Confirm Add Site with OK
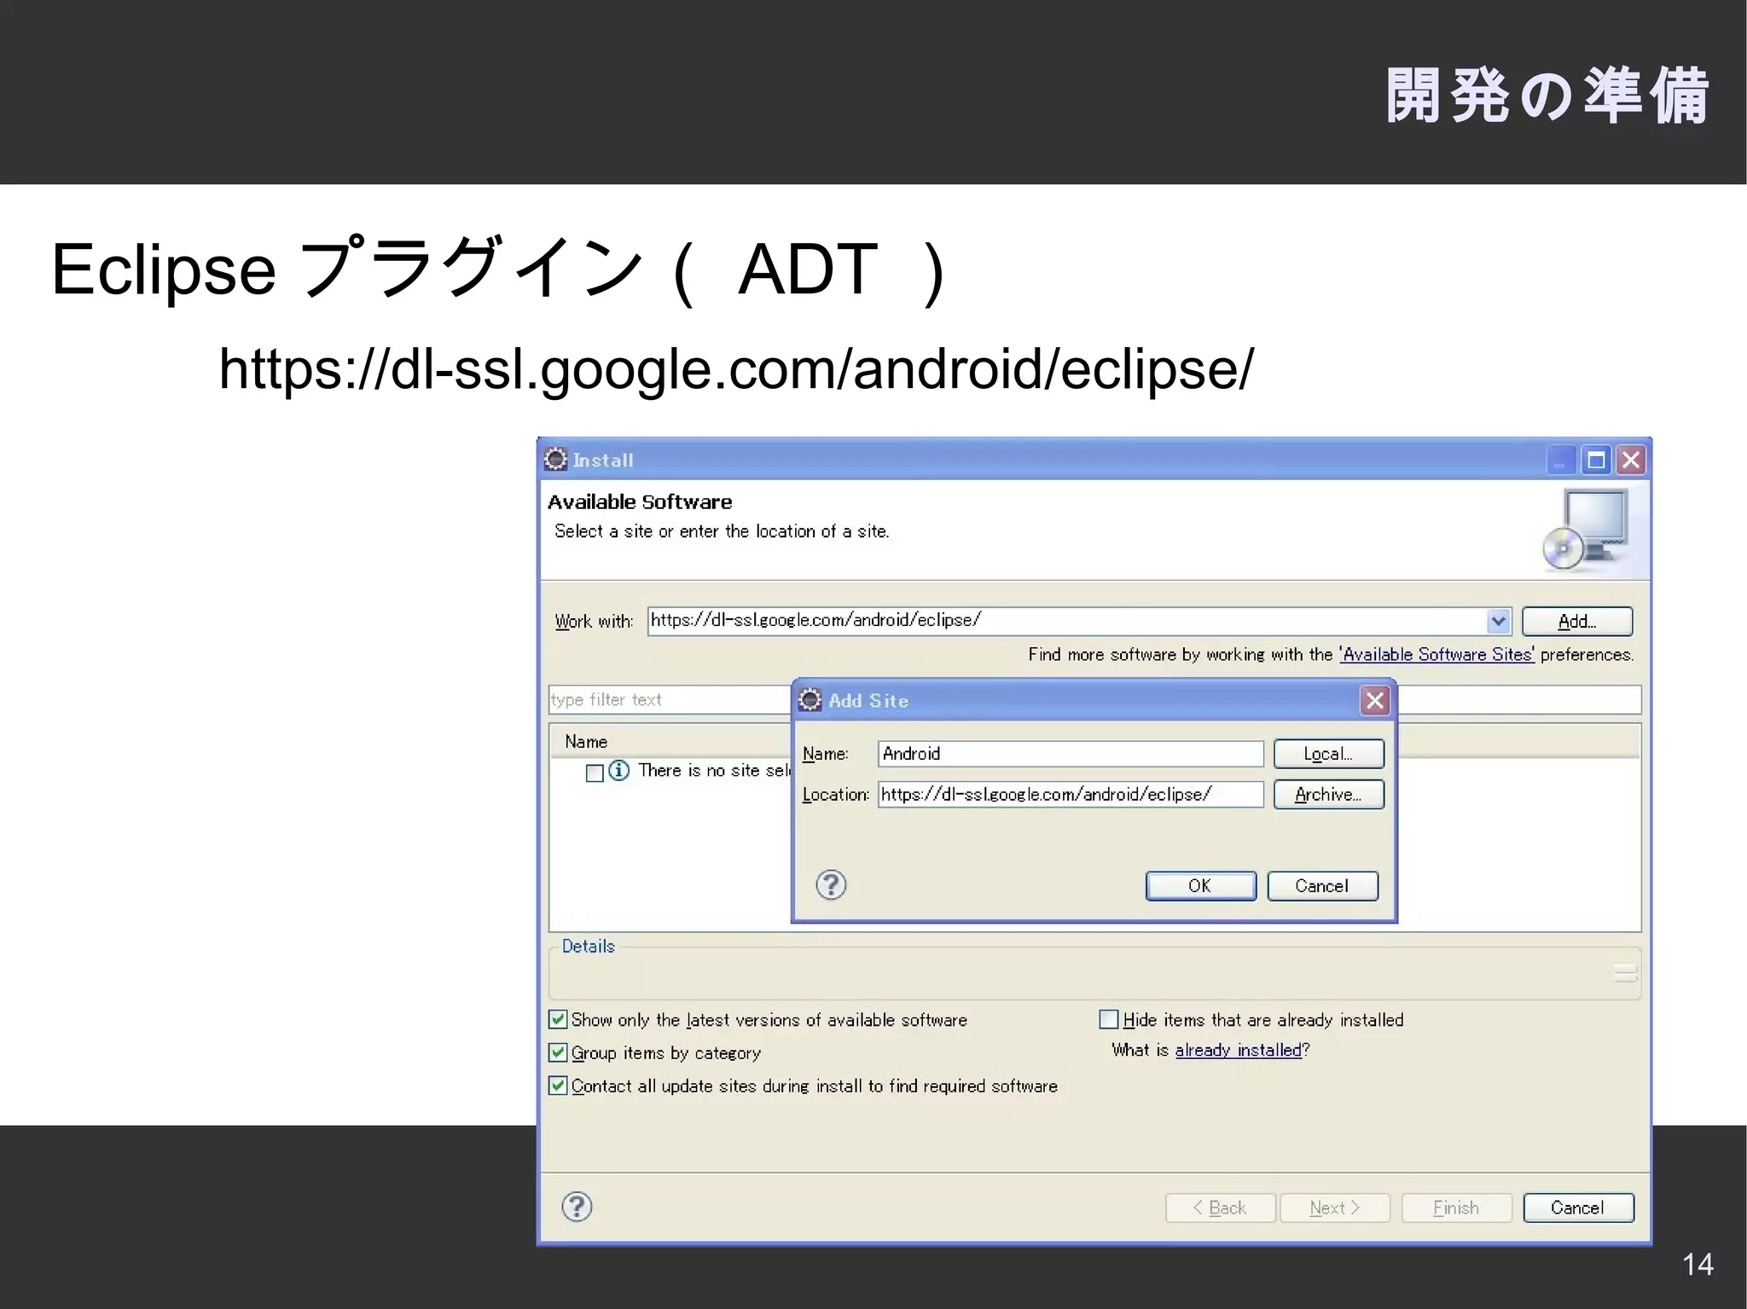1747x1309 pixels. tap(1200, 886)
